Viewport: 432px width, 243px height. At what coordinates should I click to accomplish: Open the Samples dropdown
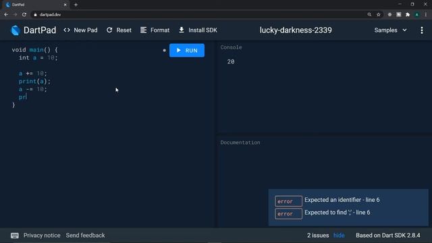point(390,30)
